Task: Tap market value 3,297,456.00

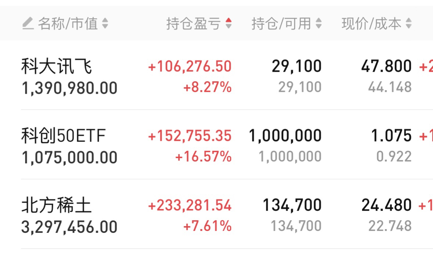Action: tap(69, 227)
